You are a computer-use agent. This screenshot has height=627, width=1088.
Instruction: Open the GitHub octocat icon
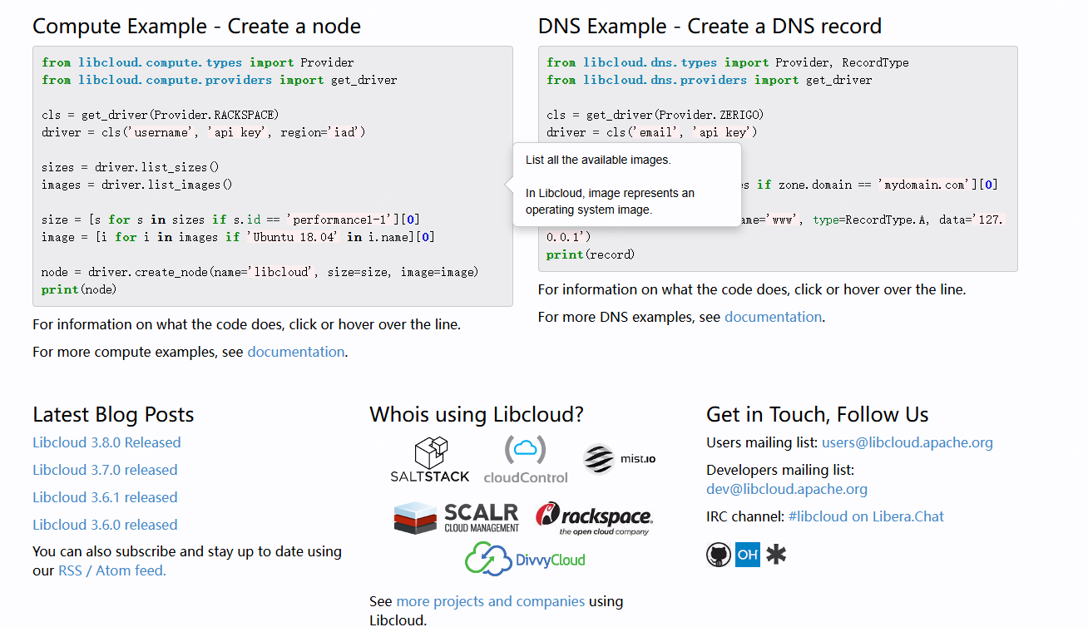click(719, 555)
